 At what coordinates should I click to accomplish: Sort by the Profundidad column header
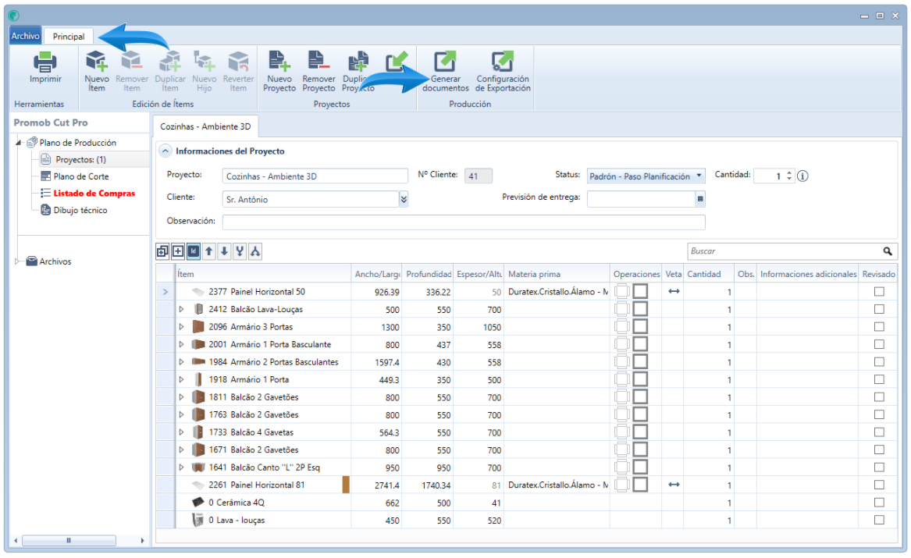point(429,274)
